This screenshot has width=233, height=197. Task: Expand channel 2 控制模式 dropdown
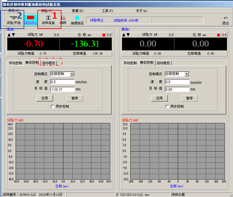(x=187, y=74)
